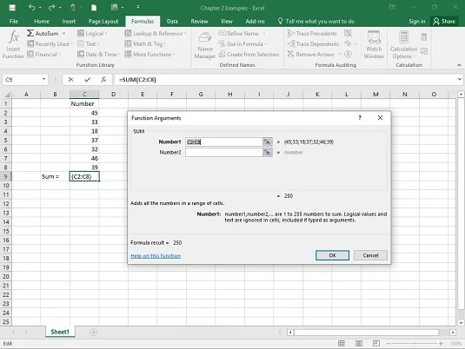This screenshot has height=349, width=465.
Task: Switch to Page Layout view in status bar
Action: click(x=359, y=343)
